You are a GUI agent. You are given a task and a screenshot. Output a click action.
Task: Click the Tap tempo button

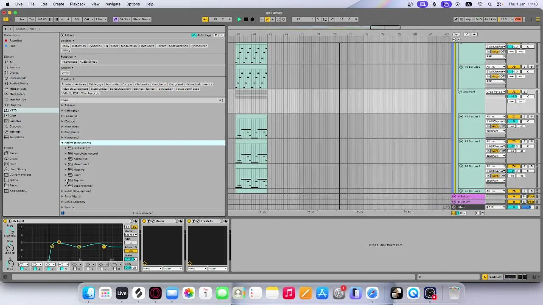coord(32,19)
